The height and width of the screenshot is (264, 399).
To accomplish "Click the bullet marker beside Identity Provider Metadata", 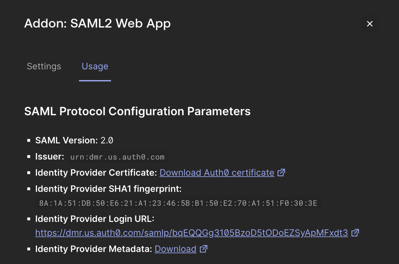I will click(x=28, y=249).
